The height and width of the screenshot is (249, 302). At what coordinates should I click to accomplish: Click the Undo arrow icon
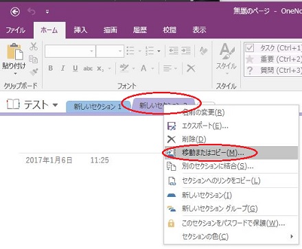click(32, 11)
